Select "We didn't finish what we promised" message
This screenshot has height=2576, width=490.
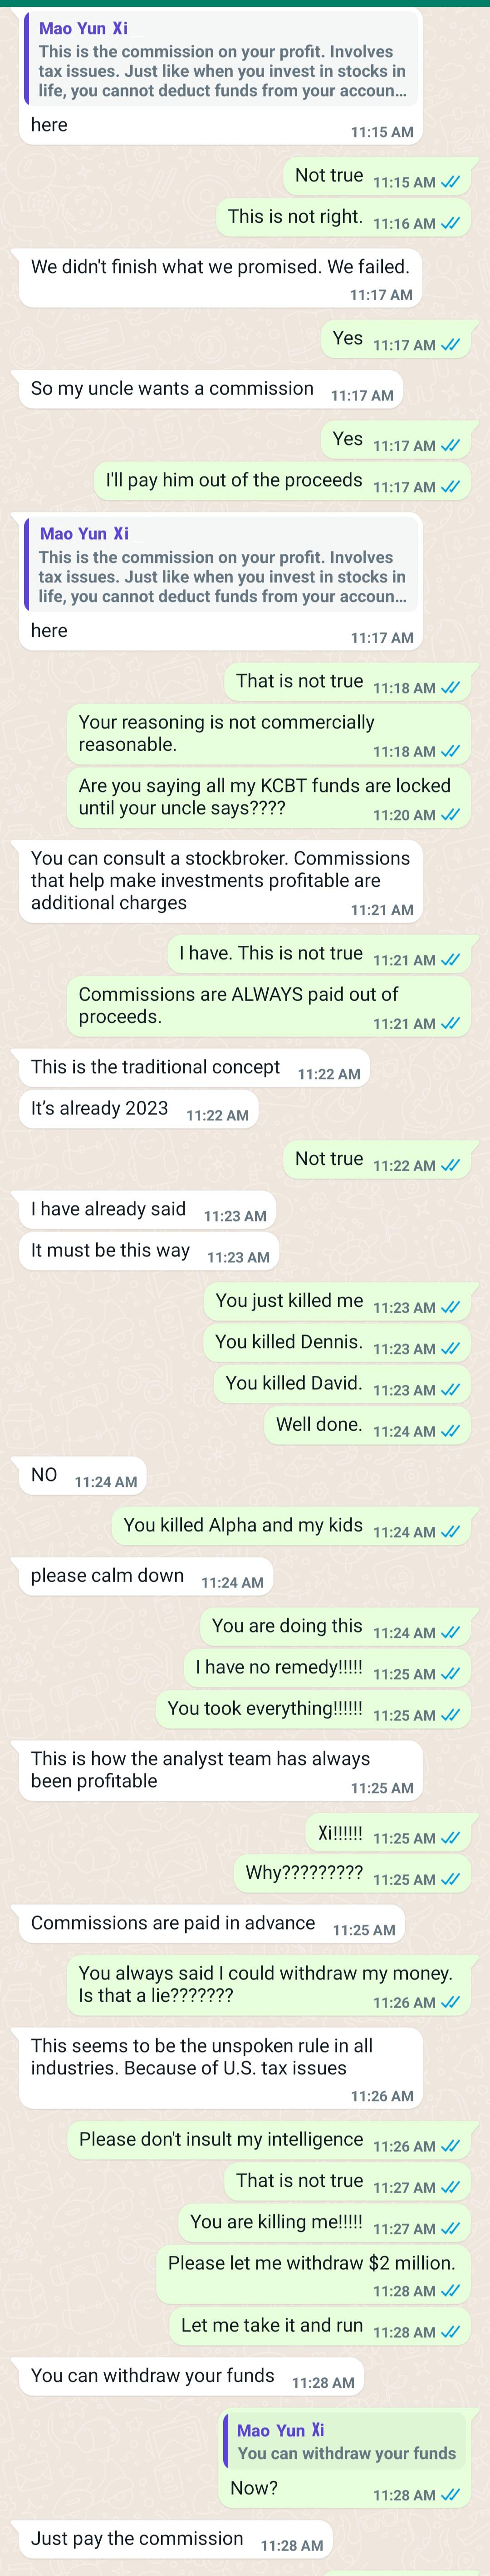(x=220, y=276)
